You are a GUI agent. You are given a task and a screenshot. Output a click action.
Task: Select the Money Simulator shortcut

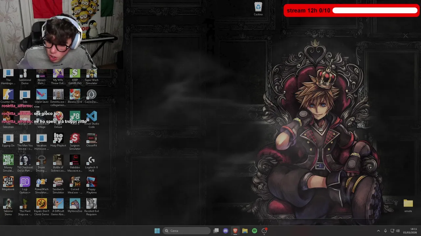pos(8,164)
